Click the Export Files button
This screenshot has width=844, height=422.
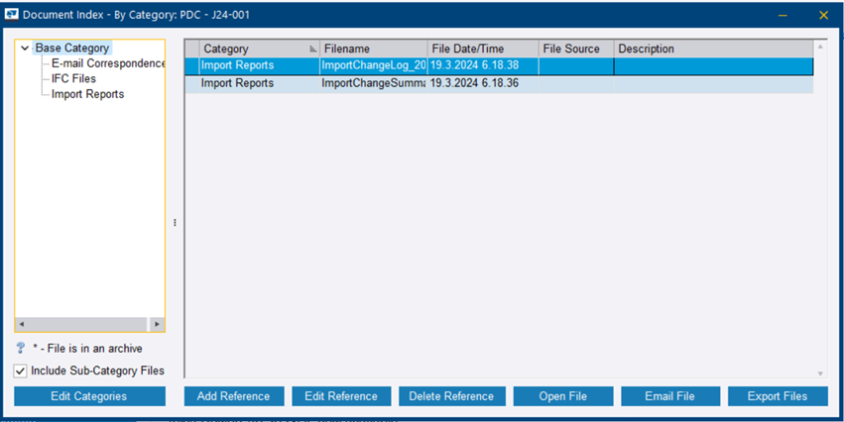(x=777, y=396)
